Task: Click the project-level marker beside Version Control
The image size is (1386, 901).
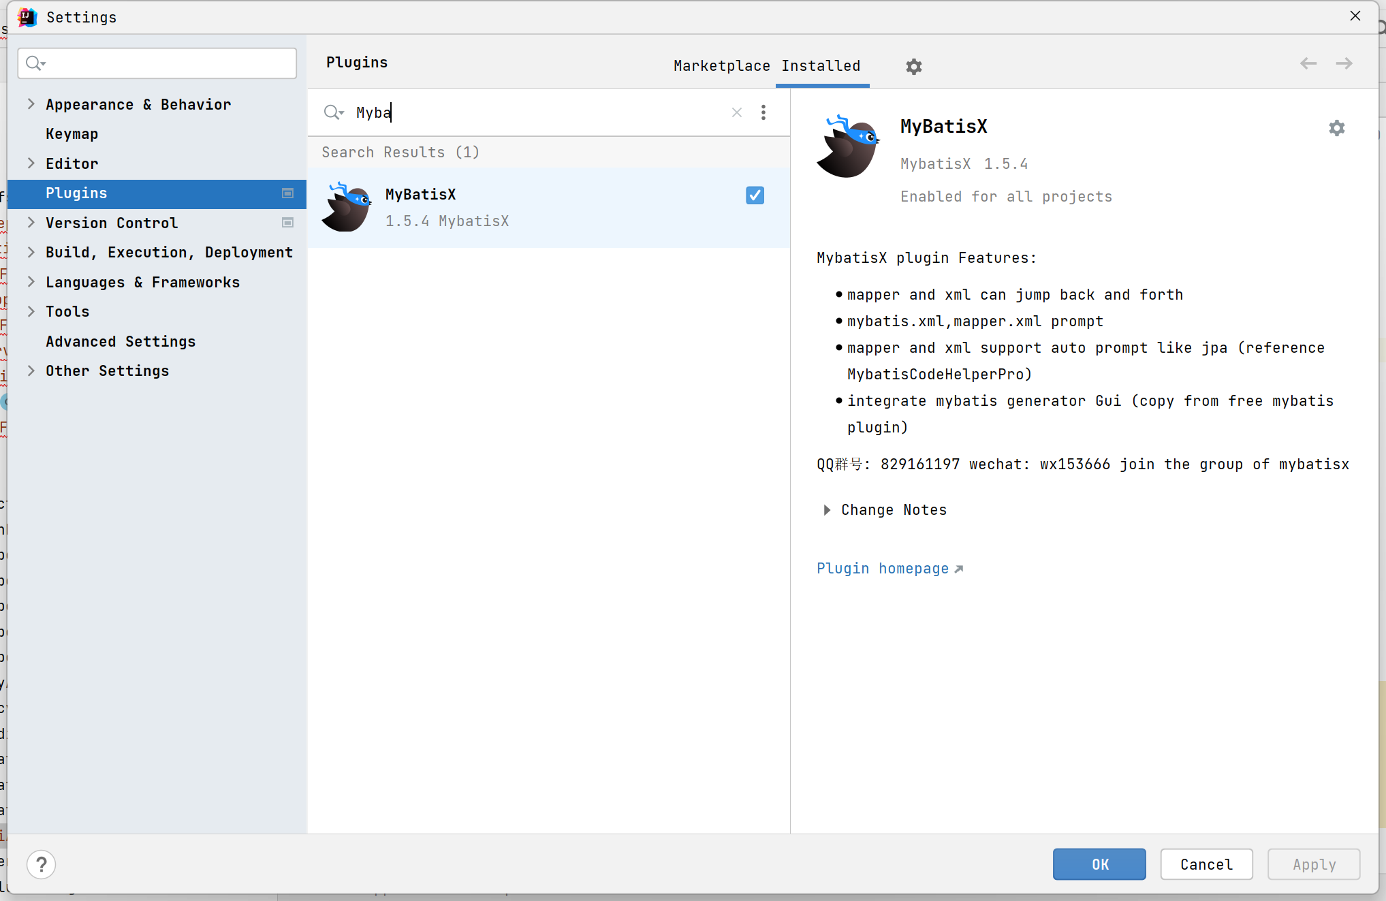Action: tap(287, 223)
